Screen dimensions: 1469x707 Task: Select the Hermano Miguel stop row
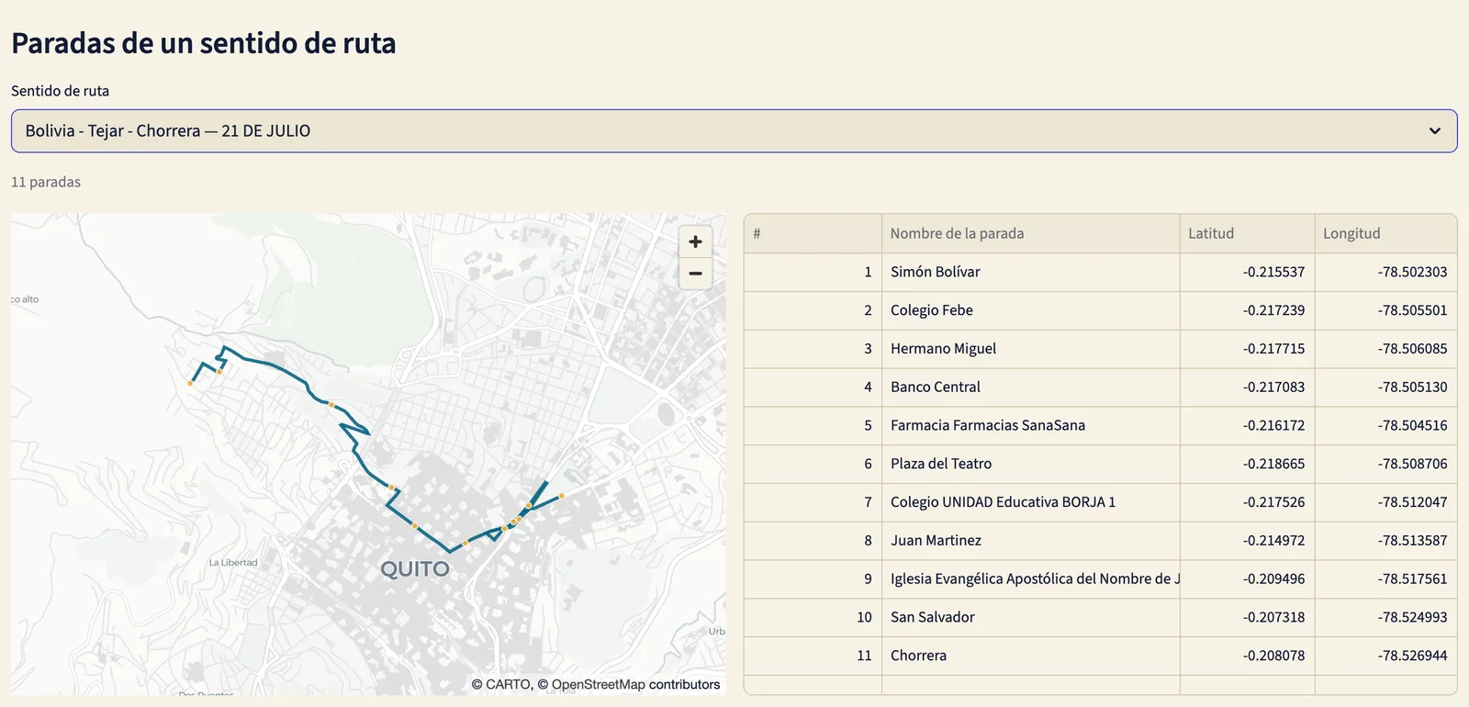click(1100, 350)
